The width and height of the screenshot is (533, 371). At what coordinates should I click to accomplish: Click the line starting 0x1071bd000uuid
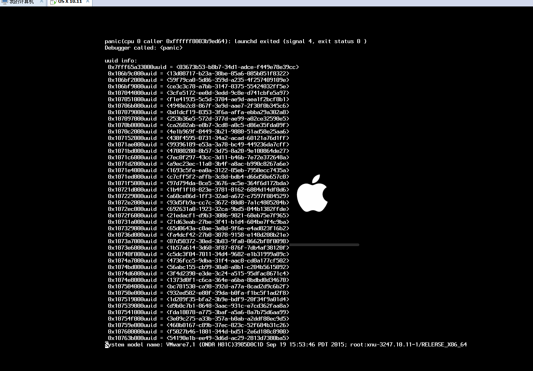(x=198, y=151)
